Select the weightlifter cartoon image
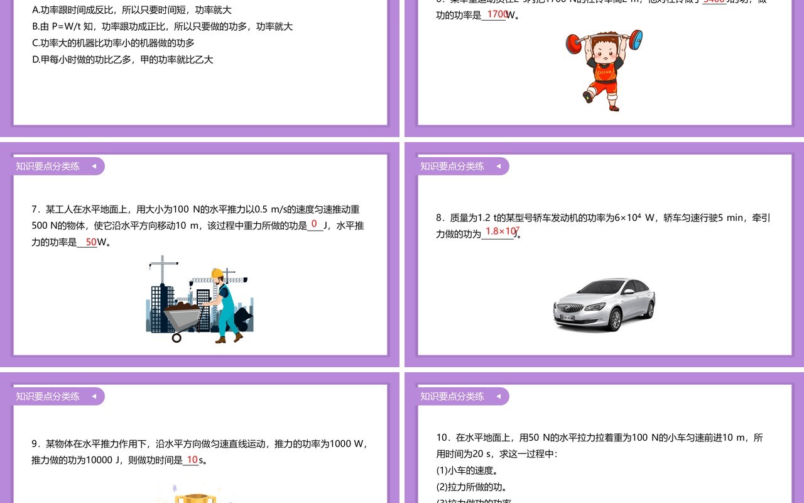The height and width of the screenshot is (503, 804). point(604,70)
